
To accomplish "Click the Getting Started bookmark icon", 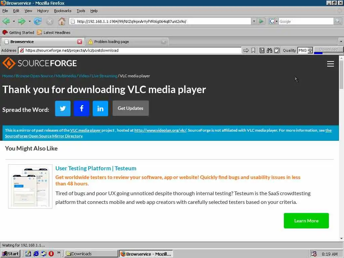I will [x=5, y=33].
